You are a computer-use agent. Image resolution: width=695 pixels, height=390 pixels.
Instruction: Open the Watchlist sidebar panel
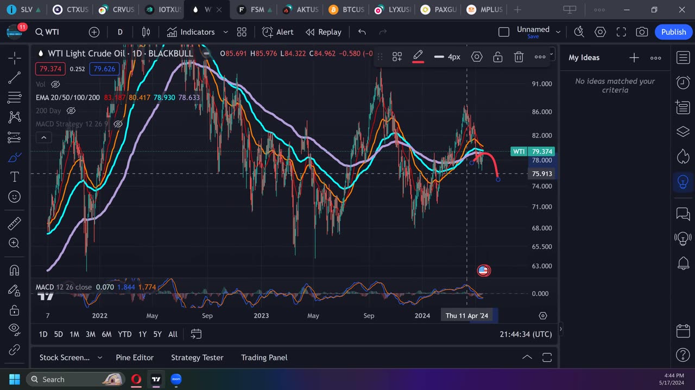(x=683, y=57)
